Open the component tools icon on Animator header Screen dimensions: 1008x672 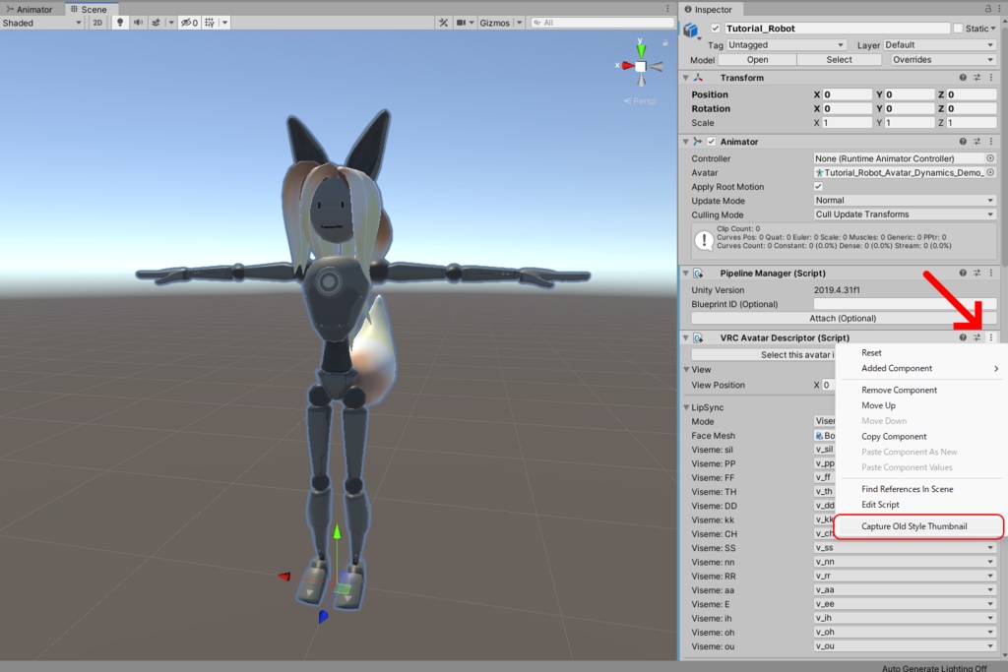[977, 141]
